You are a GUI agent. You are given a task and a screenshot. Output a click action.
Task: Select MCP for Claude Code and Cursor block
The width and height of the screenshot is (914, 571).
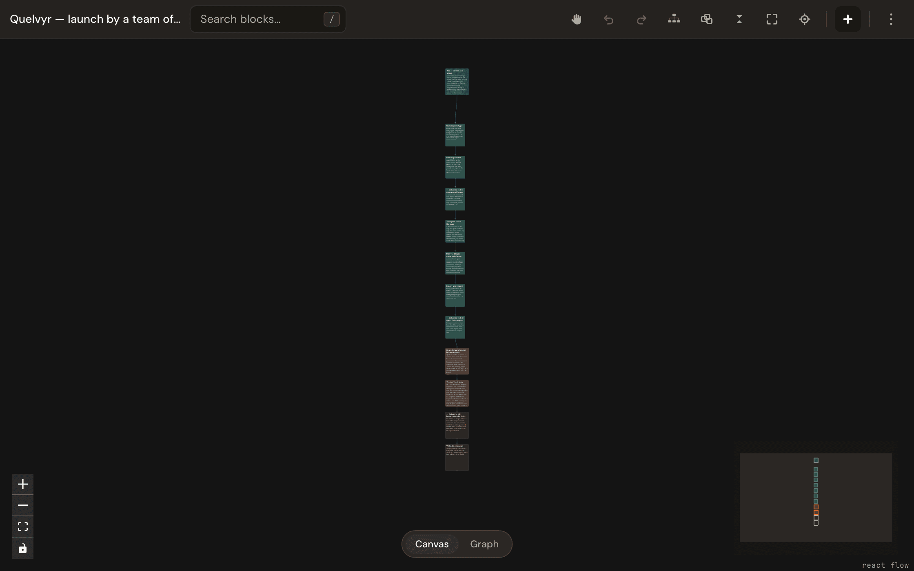coord(455,263)
